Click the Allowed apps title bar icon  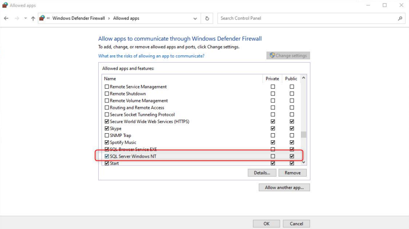tap(5, 5)
